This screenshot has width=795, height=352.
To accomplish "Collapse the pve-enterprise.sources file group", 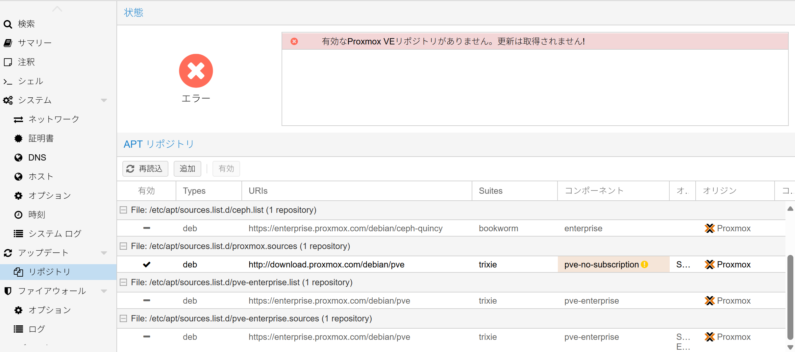I will (x=123, y=318).
